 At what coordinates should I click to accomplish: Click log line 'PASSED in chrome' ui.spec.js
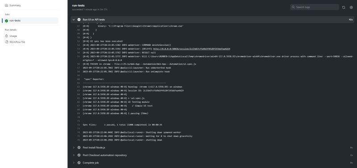[139, 64]
